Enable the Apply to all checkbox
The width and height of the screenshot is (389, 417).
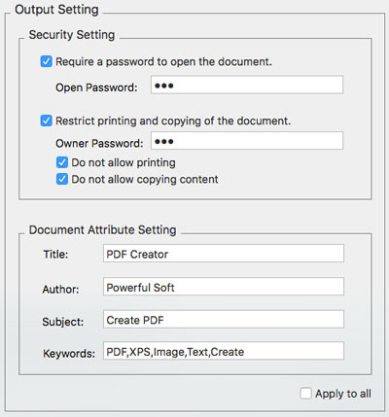[x=305, y=394]
